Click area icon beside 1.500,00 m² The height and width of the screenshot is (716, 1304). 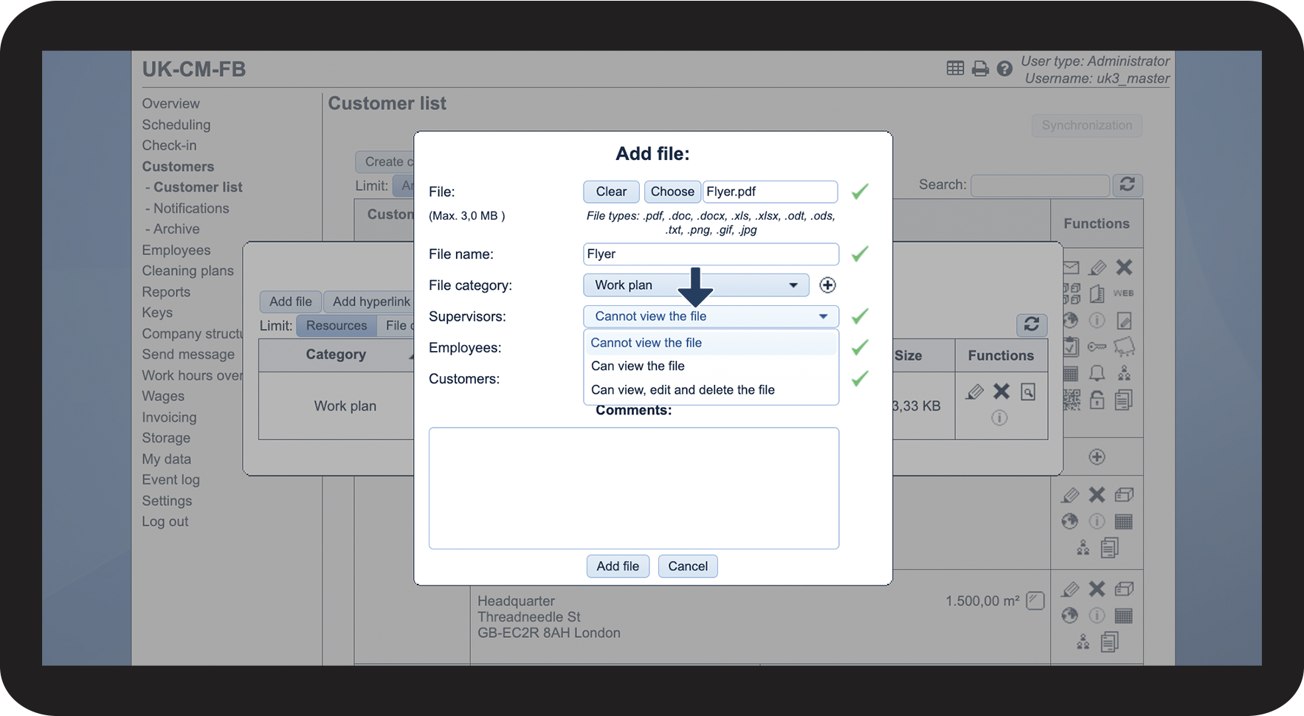click(x=1035, y=601)
